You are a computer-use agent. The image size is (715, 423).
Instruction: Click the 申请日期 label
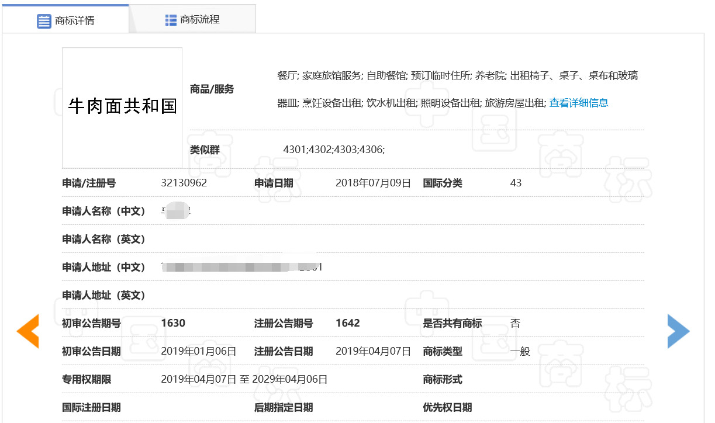coord(274,183)
